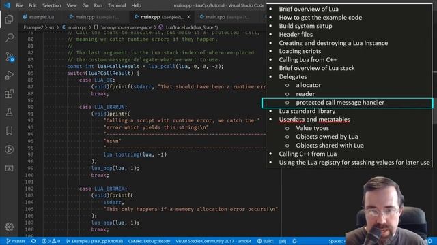Click 'Objects owned by Lua' sub-item
Image resolution: width=437 pixels, height=245 pixels.
(327, 137)
